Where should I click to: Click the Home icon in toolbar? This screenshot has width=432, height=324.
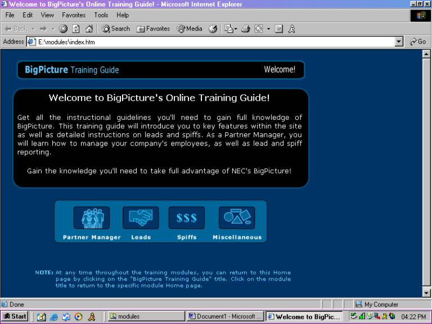89,29
